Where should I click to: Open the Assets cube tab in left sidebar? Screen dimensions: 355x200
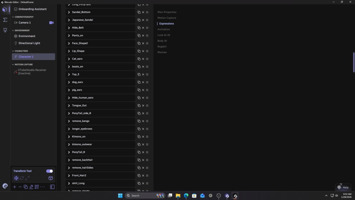(5, 9)
